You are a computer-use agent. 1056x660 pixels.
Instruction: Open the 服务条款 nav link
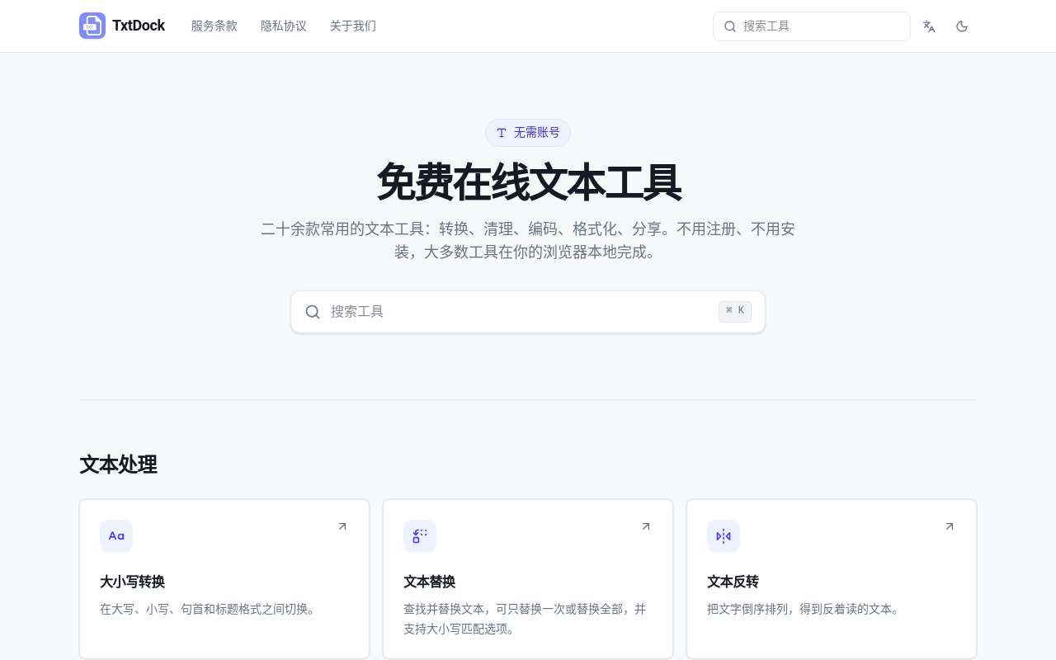pyautogui.click(x=214, y=26)
